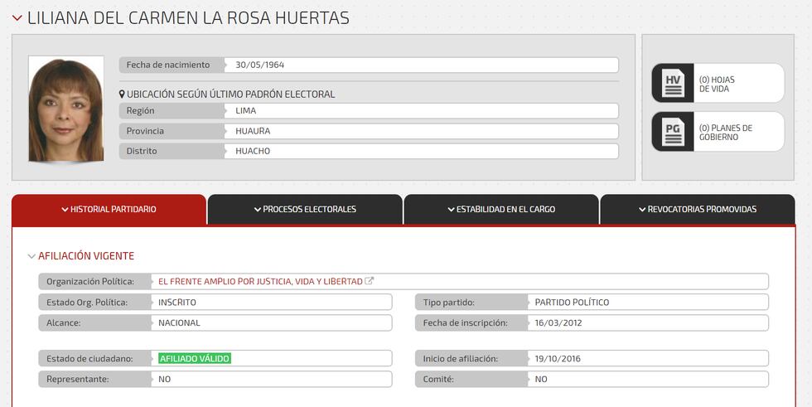Open El Frente Amplio party link
Image resolution: width=812 pixels, height=407 pixels.
click(260, 282)
